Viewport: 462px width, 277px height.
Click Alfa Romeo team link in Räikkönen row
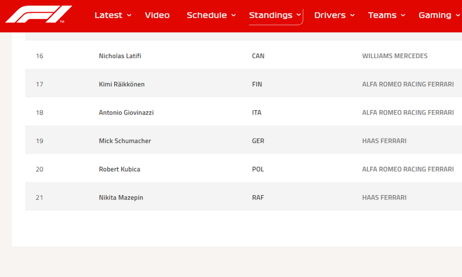coord(408,84)
